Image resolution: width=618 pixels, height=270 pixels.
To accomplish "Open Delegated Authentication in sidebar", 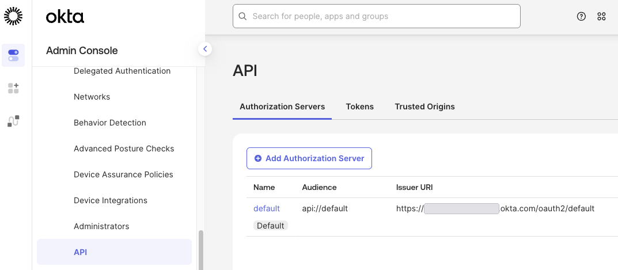I will tap(122, 71).
